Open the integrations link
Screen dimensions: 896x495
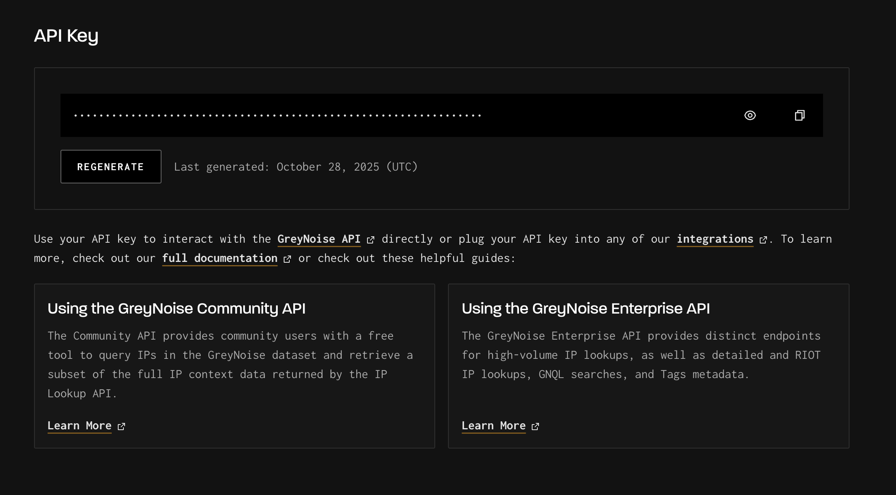click(715, 239)
